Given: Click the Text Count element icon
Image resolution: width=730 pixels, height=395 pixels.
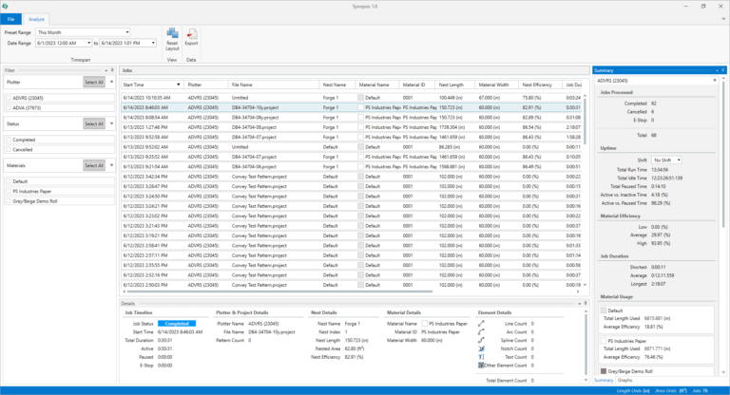Looking at the screenshot, I should pos(481,357).
